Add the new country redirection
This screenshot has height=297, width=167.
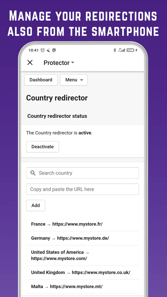tap(36, 205)
